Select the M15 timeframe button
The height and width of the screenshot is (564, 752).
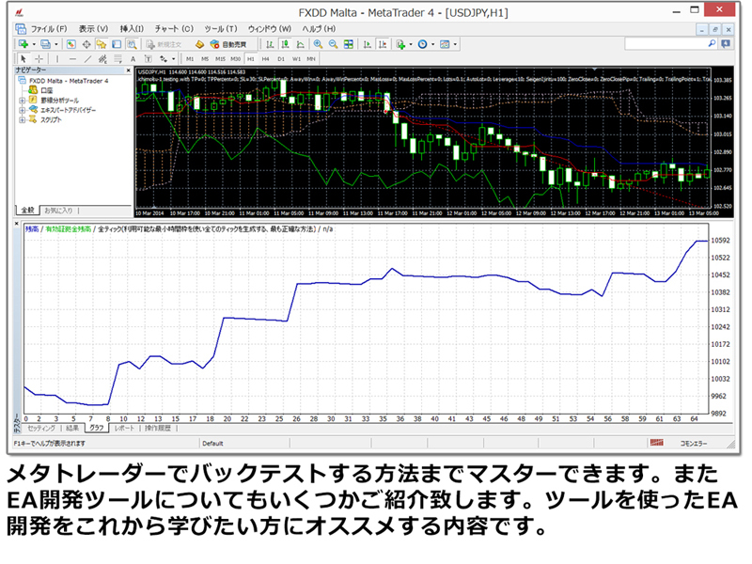coord(220,59)
